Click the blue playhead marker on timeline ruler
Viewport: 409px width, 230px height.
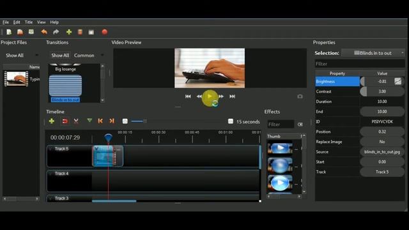coord(108,137)
